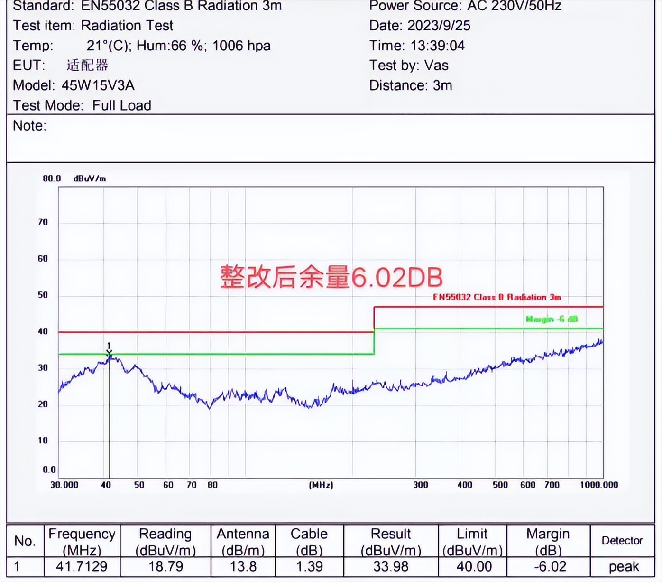The image size is (662, 582).
Task: Click the '(MHz)' x-axis label
Action: pyautogui.click(x=321, y=485)
